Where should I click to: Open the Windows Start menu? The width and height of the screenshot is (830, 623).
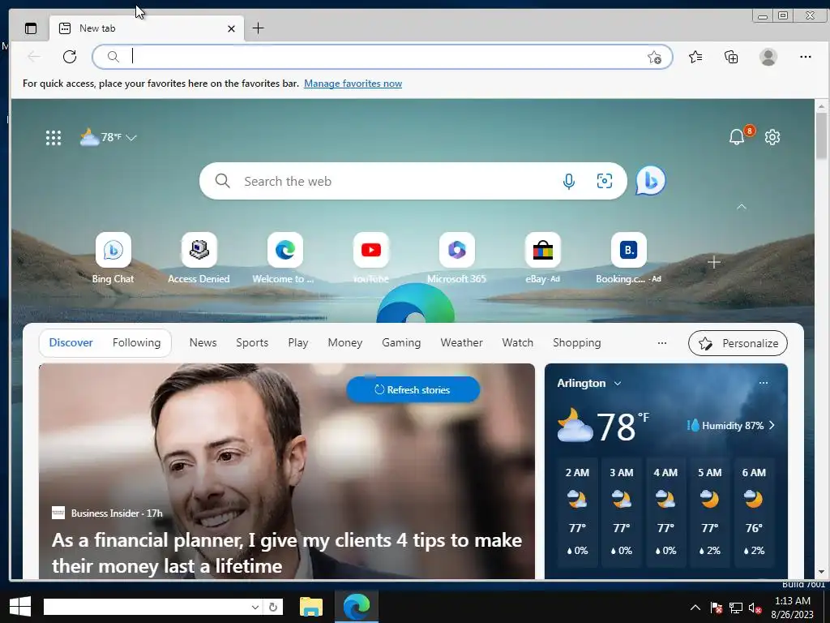(x=20, y=607)
